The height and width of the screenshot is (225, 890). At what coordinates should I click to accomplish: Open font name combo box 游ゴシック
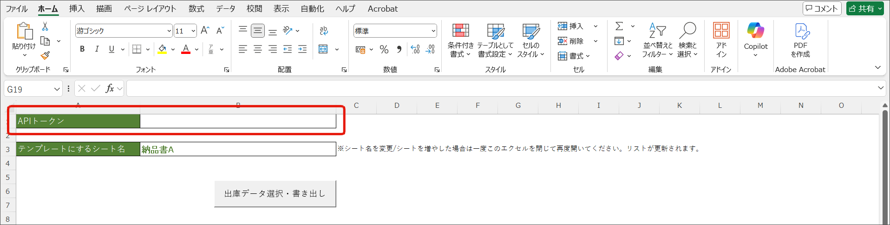[x=124, y=31]
